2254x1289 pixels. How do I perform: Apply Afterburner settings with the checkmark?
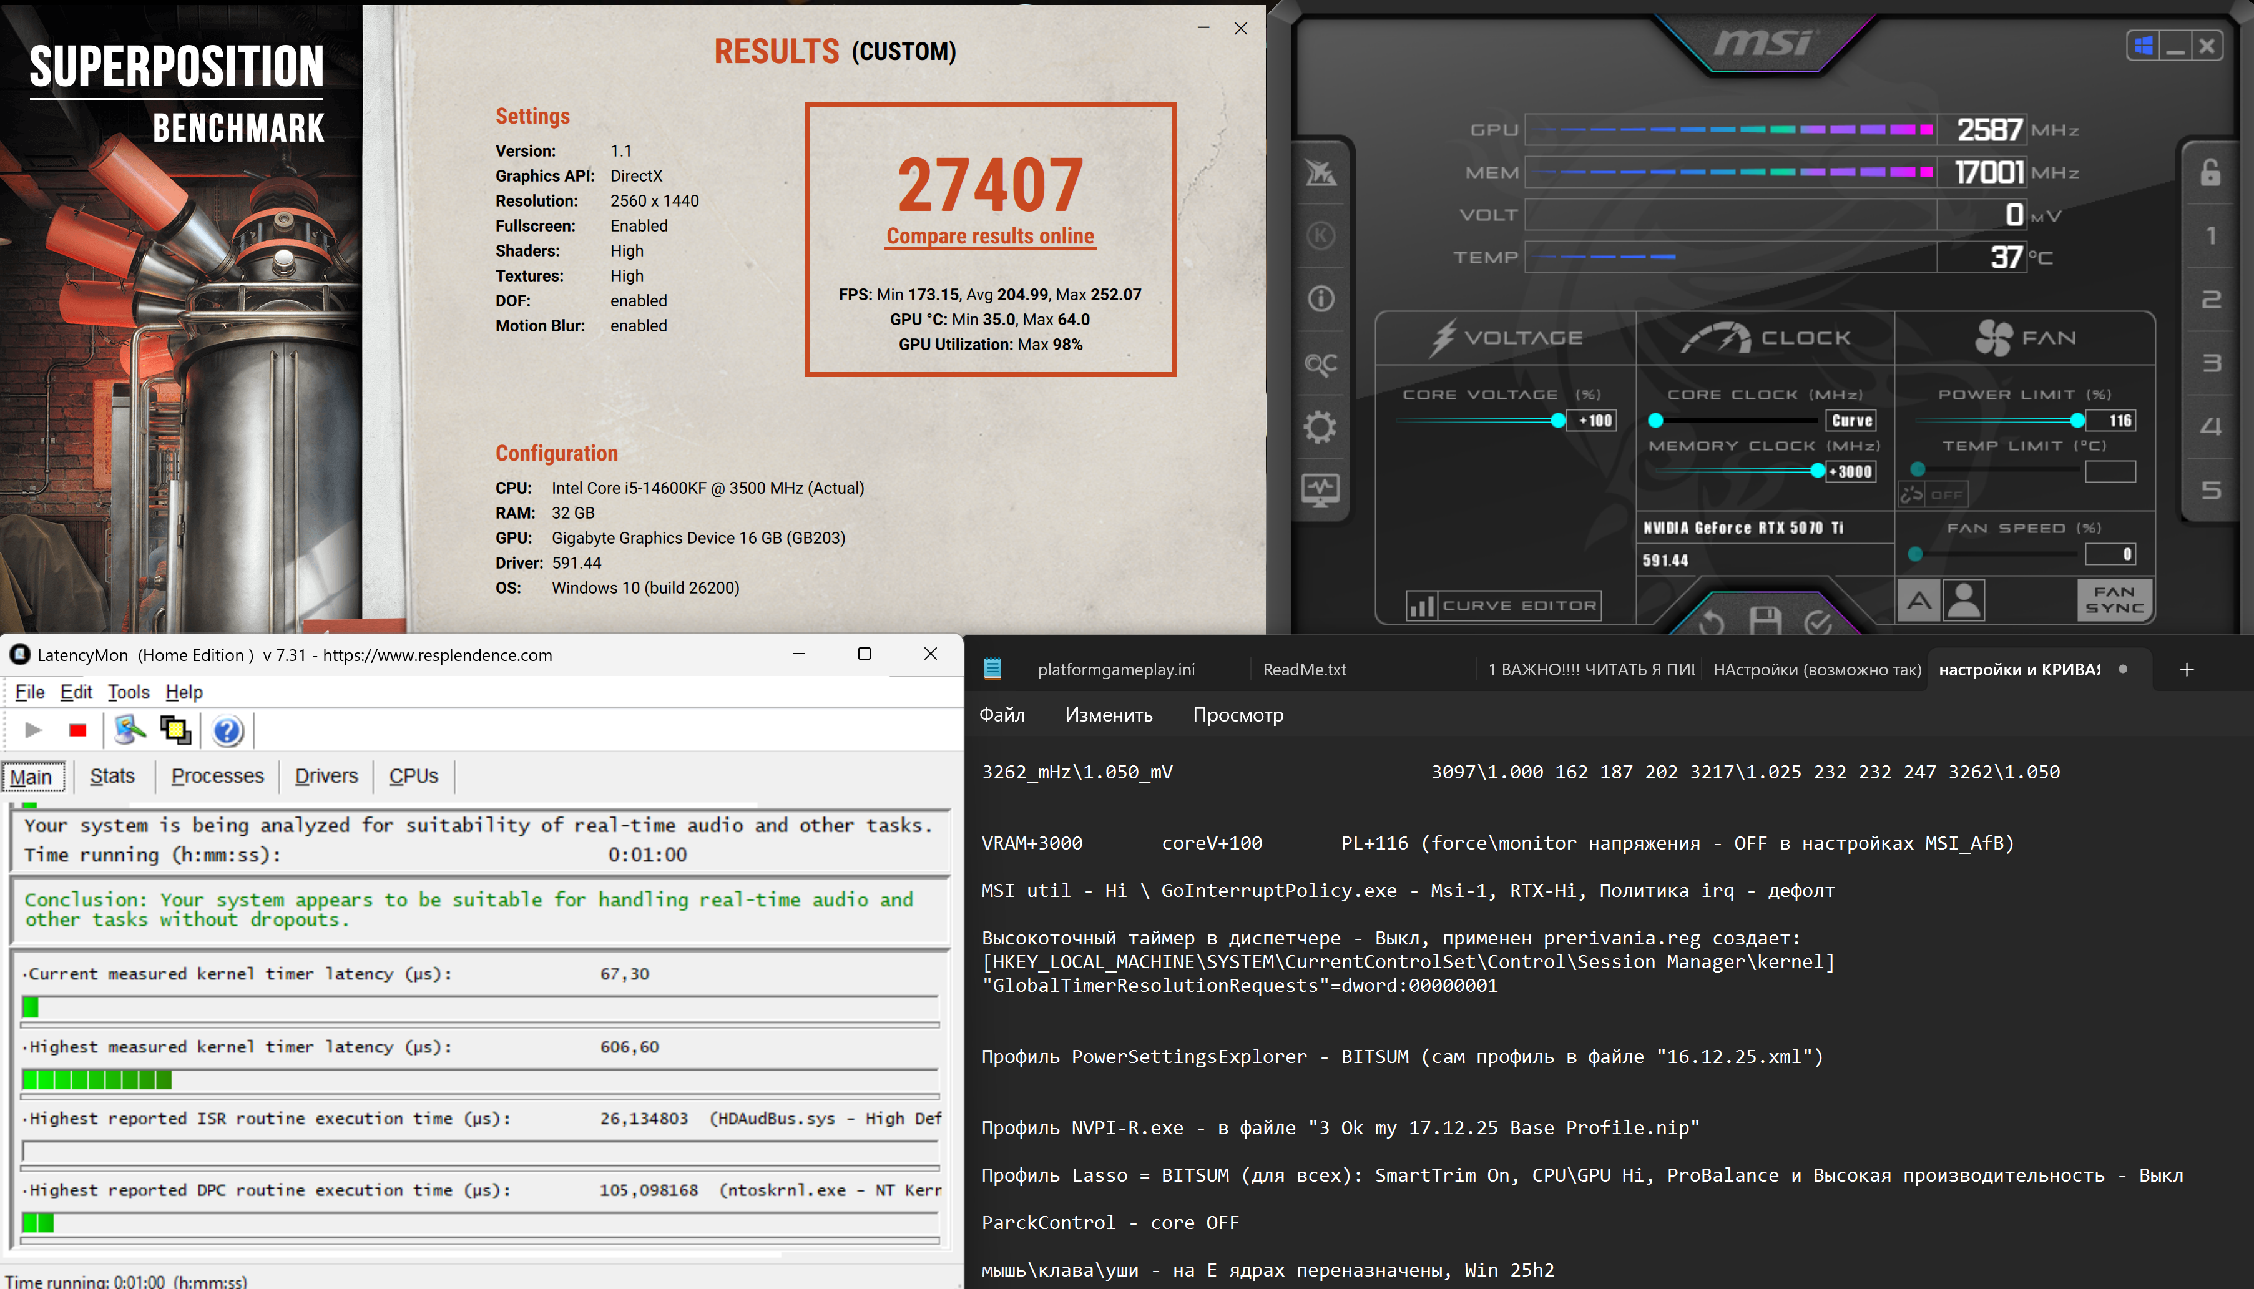pos(1818,622)
